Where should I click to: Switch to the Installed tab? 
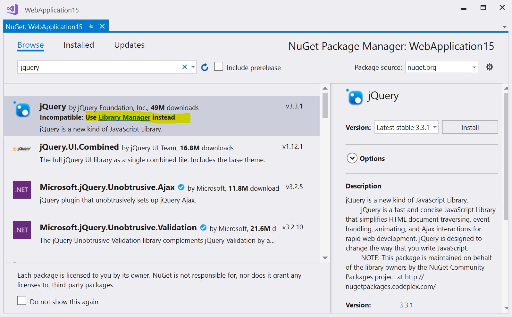click(x=79, y=45)
